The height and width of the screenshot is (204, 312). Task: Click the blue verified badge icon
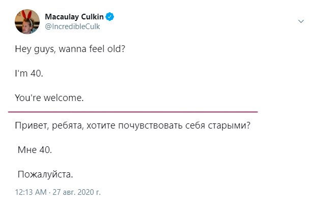tap(109, 16)
